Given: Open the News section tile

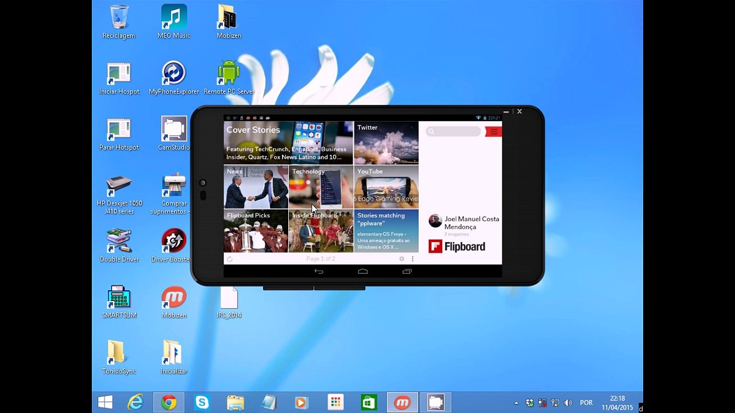Looking at the screenshot, I should pyautogui.click(x=256, y=187).
